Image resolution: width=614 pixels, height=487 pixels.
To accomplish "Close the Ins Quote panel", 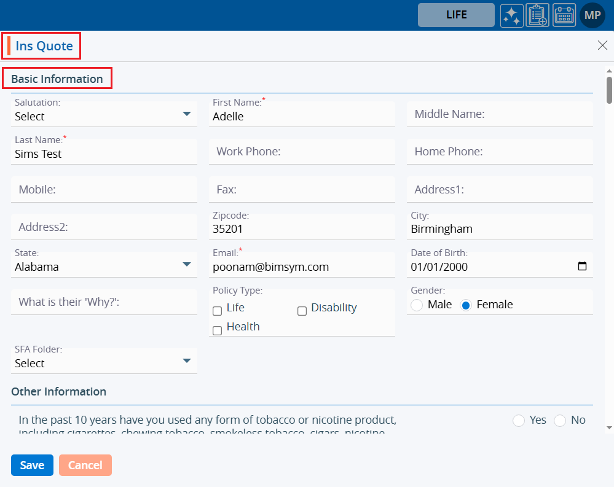I will tap(602, 45).
